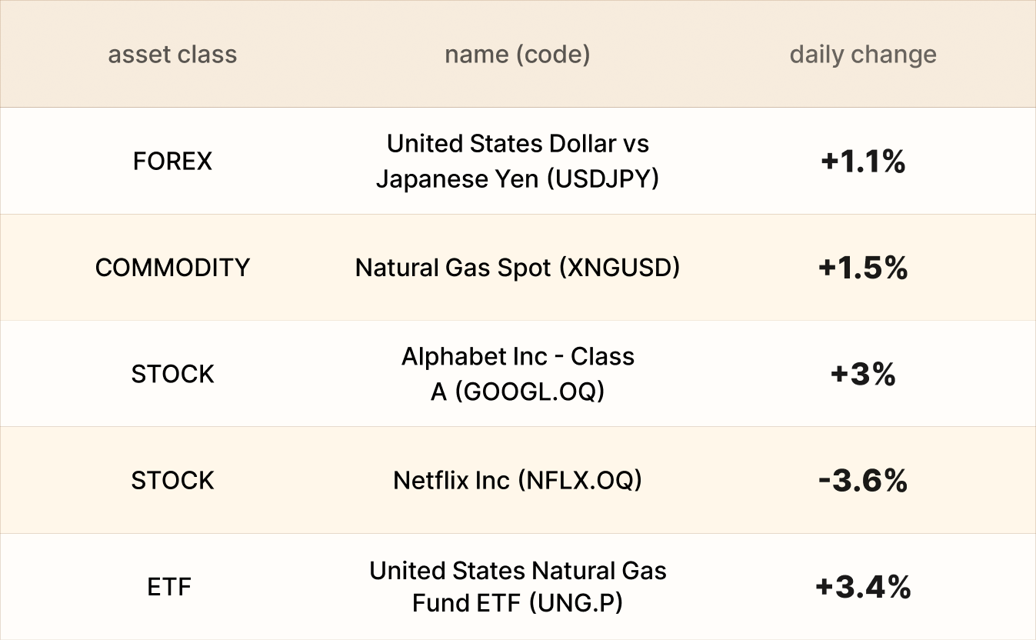
Task: Click the +1.5% daily change value
Action: [x=863, y=268]
